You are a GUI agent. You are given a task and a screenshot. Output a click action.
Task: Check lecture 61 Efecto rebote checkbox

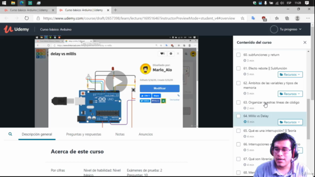(x=238, y=68)
